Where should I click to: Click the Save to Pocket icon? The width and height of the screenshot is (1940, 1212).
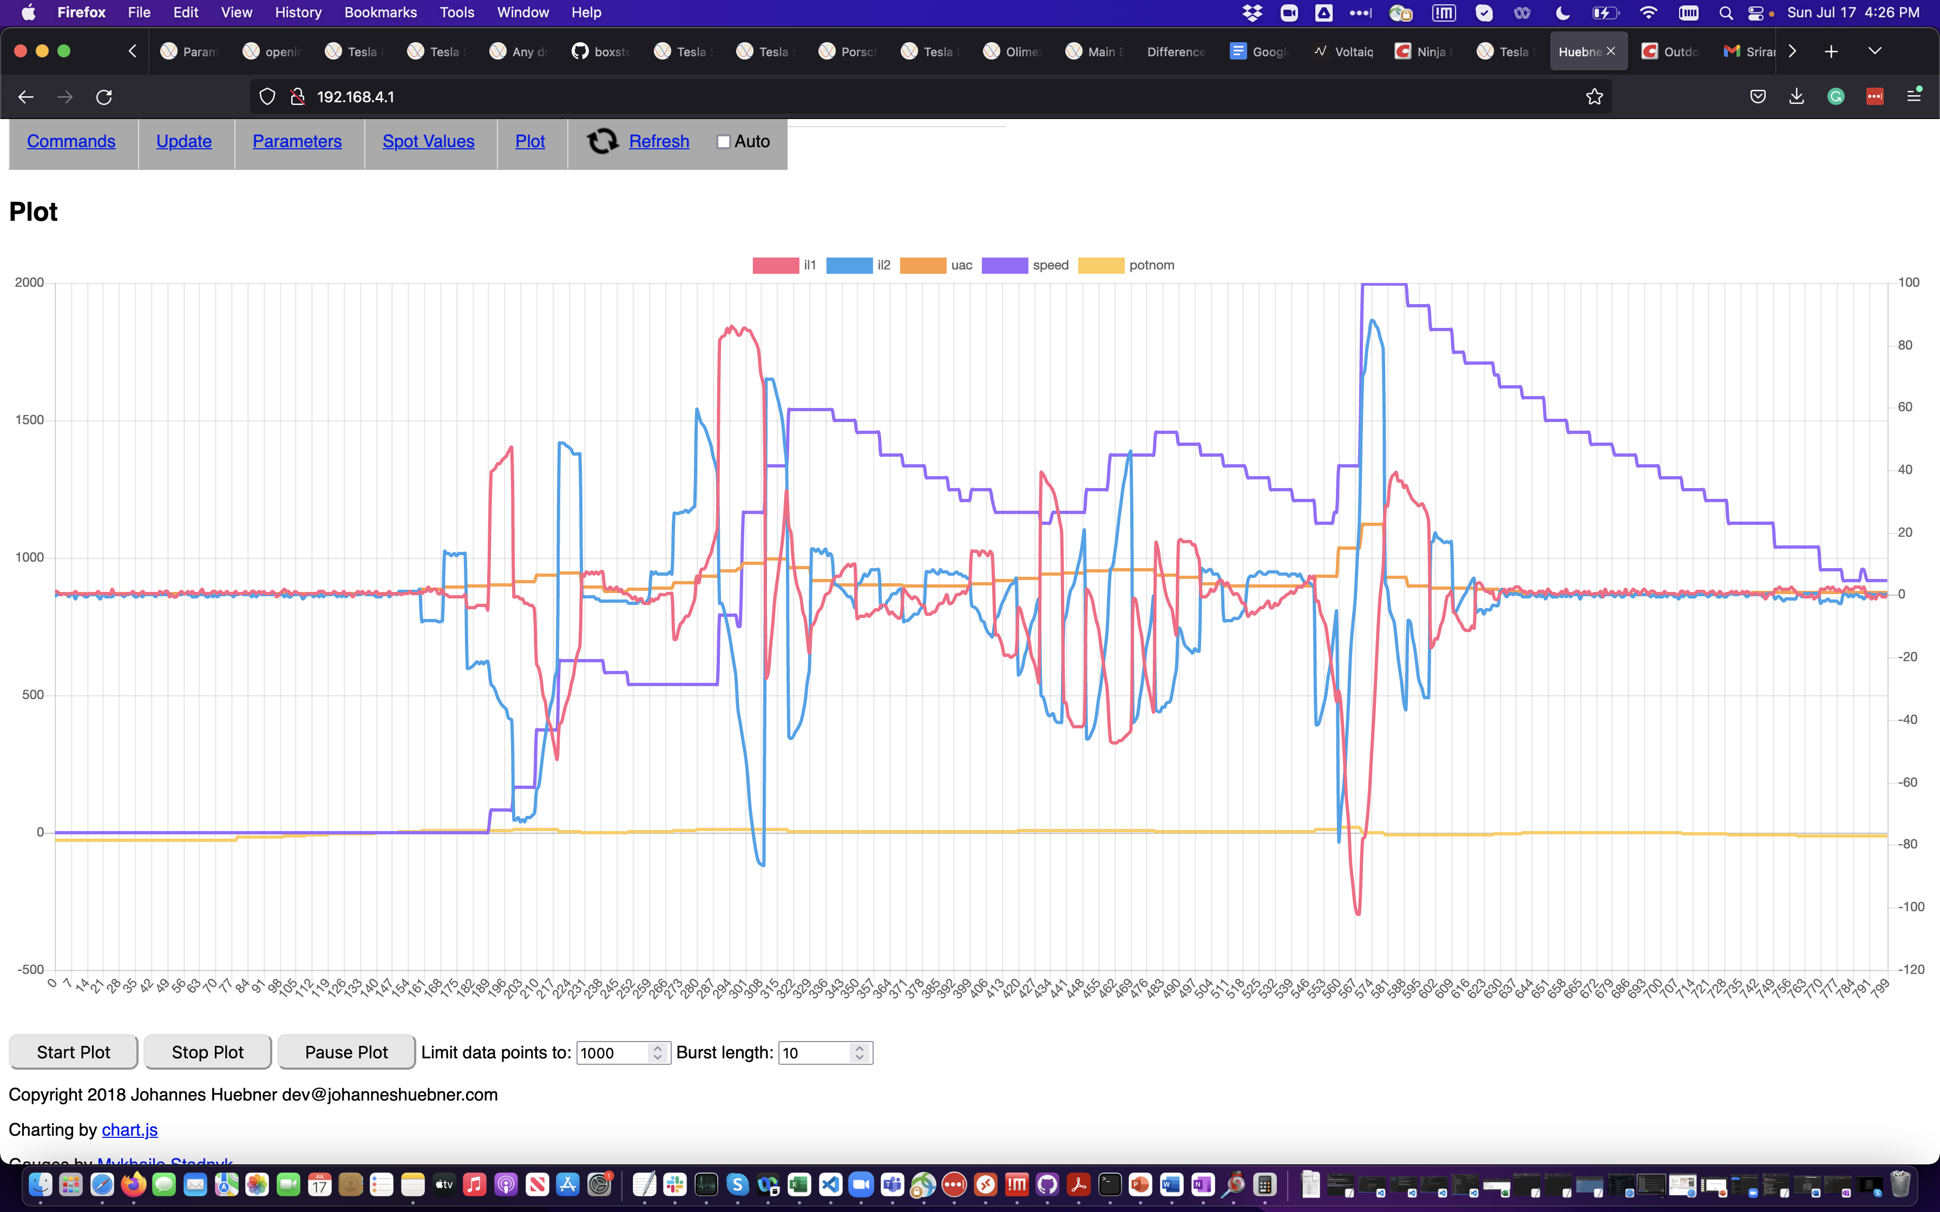pos(1758,97)
